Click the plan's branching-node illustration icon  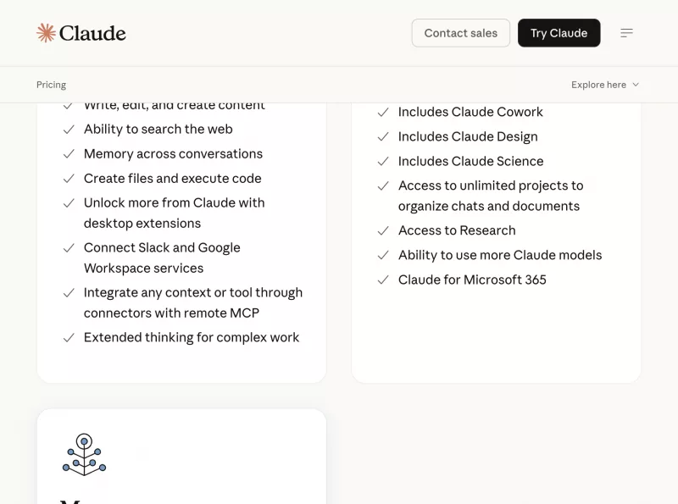[x=84, y=454]
